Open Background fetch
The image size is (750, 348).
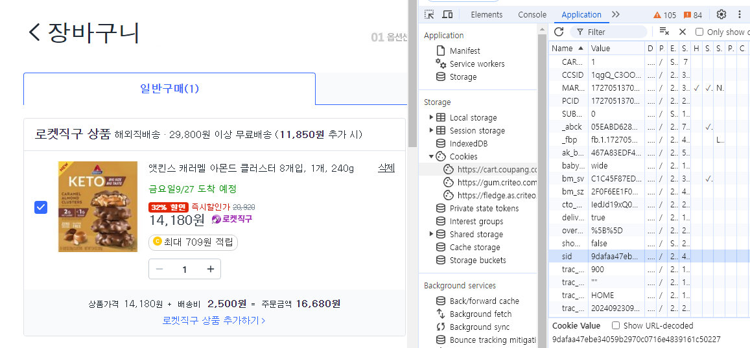pos(474,314)
